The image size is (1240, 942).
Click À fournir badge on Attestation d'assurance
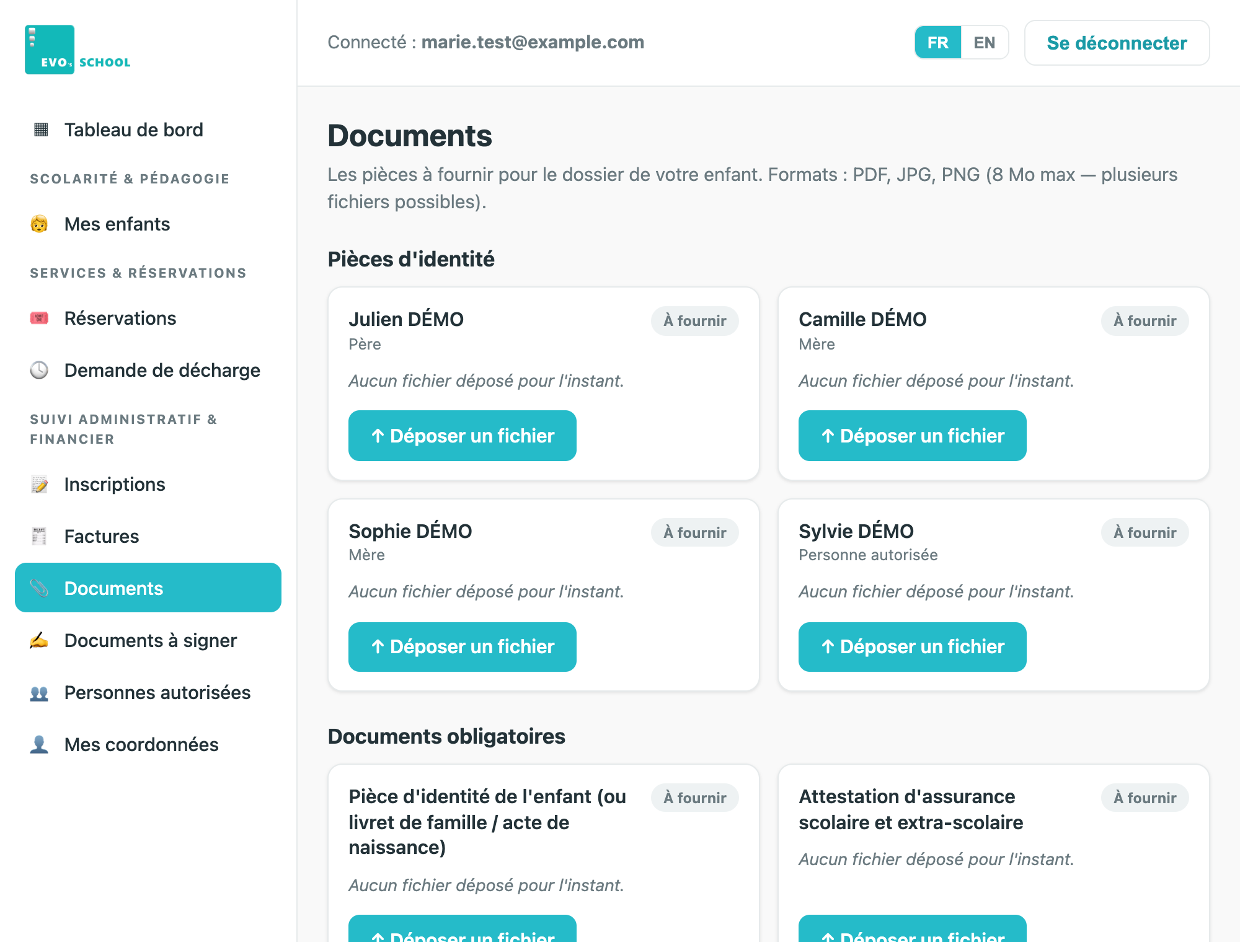coord(1145,798)
